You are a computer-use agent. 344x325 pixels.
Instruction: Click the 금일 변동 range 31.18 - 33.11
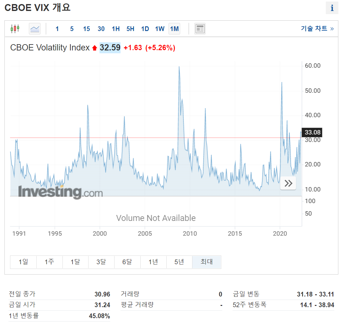(315, 294)
